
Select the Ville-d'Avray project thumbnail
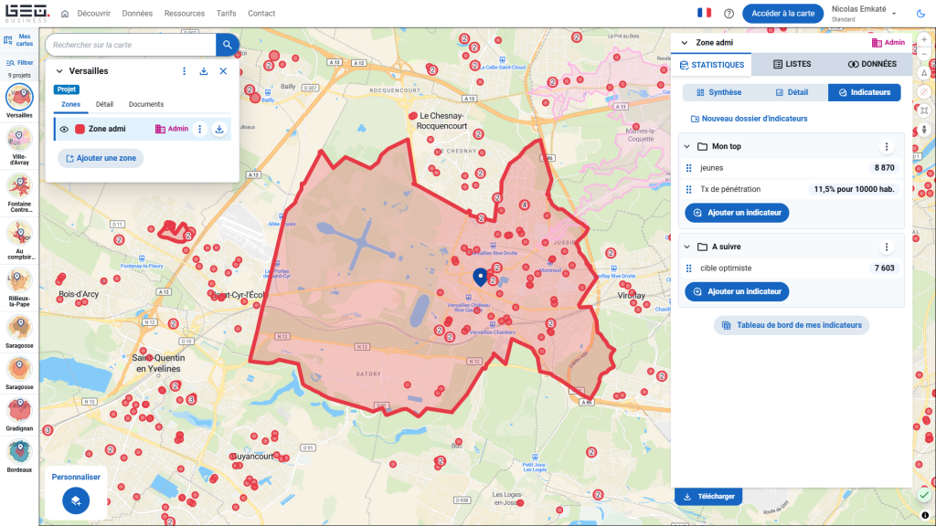tap(19, 140)
